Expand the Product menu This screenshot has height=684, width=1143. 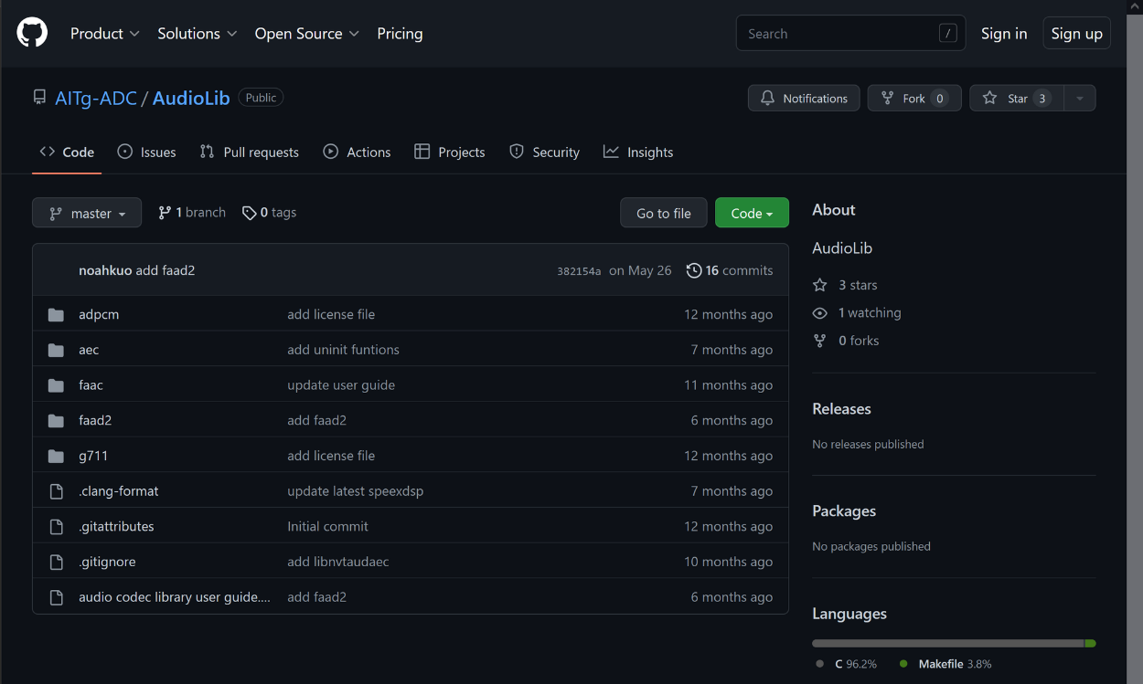coord(105,34)
